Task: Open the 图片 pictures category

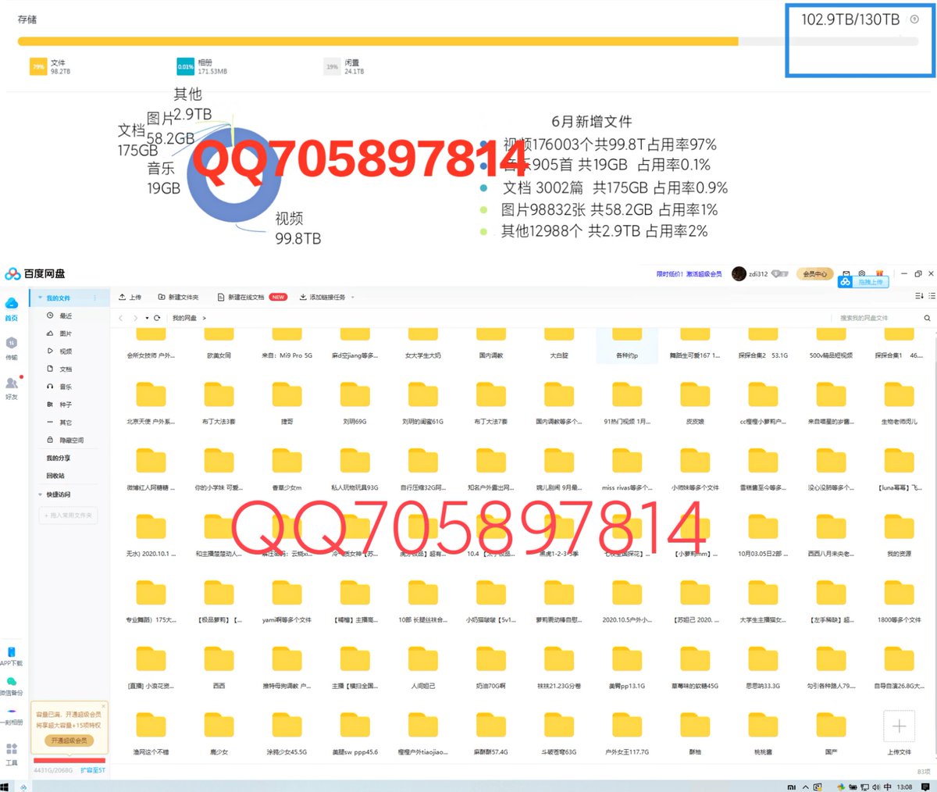Action: 60,334
